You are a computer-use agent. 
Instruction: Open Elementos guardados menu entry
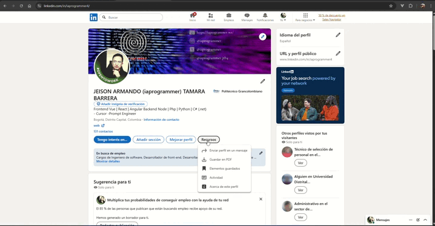click(224, 169)
